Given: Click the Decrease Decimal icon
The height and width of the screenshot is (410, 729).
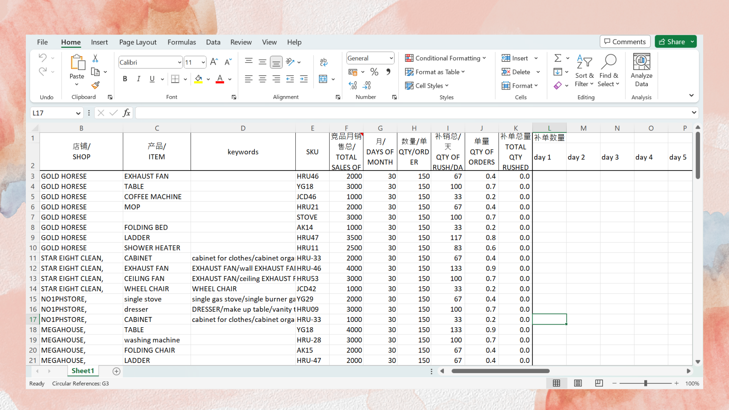Looking at the screenshot, I should tap(367, 85).
